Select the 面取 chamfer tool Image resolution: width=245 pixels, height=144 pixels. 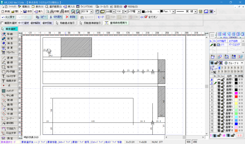9,105
